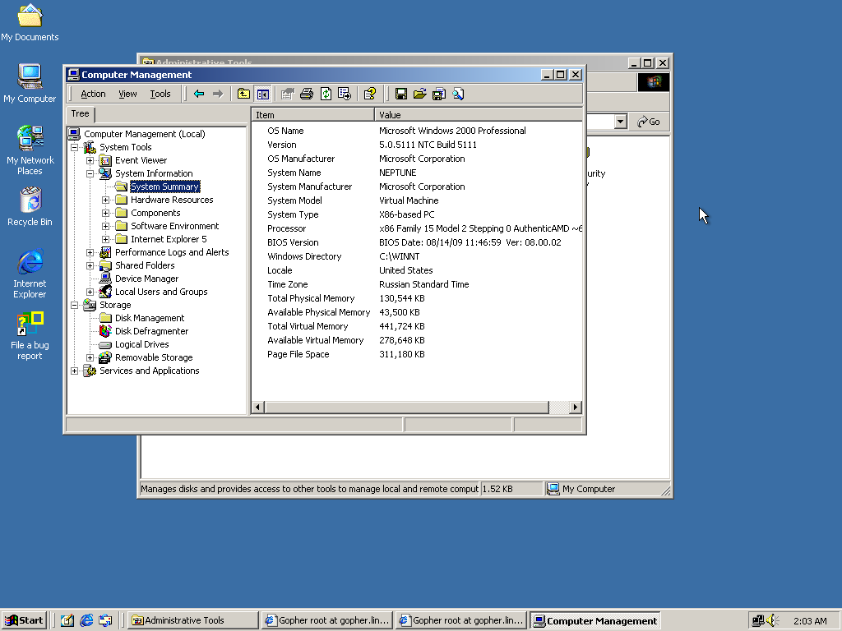842x631 pixels.
Task: Click the volume speaker icon in the tray
Action: click(x=772, y=621)
